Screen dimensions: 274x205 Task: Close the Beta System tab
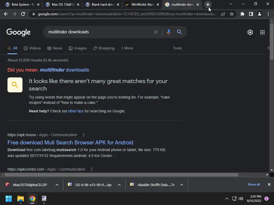coord(38,5)
